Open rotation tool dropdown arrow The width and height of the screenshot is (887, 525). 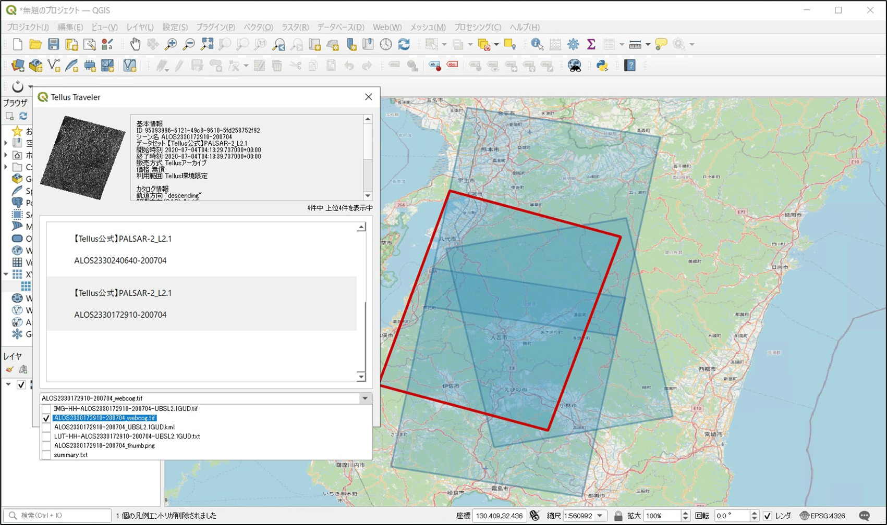[x=30, y=87]
